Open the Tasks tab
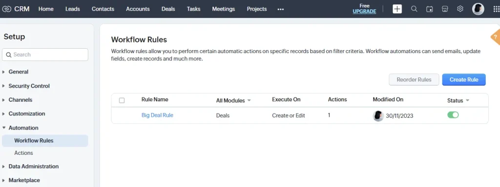The width and height of the screenshot is (500, 187). (193, 9)
